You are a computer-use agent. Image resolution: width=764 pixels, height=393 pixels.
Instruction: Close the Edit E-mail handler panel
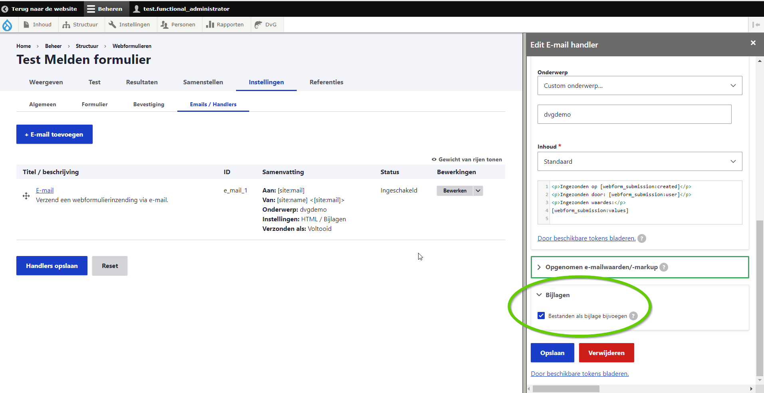[x=753, y=43]
